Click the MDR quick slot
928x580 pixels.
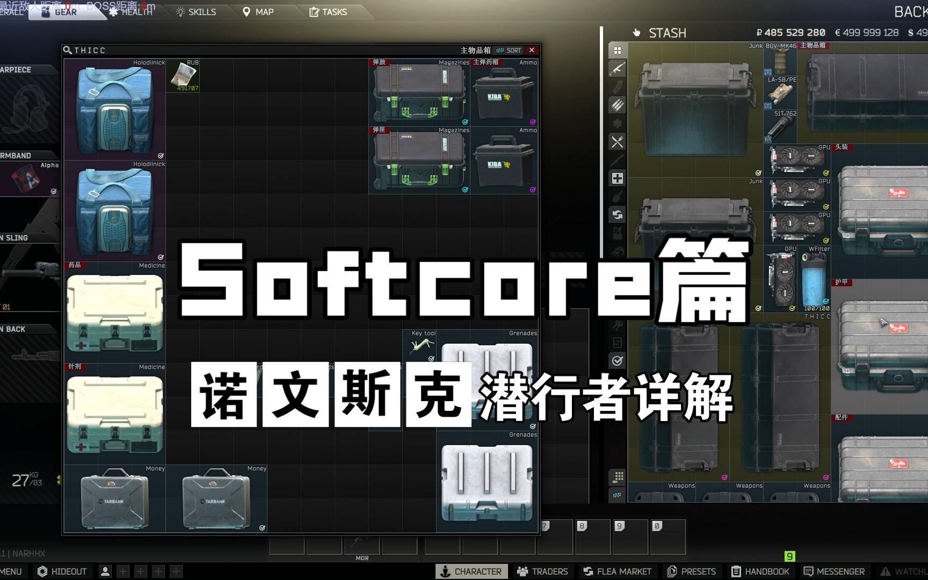362,546
